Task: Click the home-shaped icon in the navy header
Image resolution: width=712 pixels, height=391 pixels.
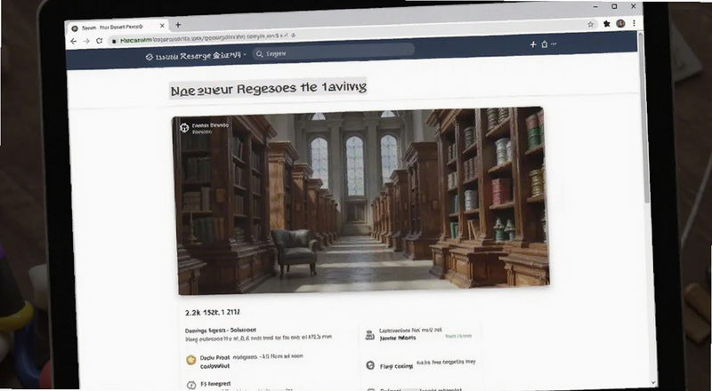Action: click(545, 44)
